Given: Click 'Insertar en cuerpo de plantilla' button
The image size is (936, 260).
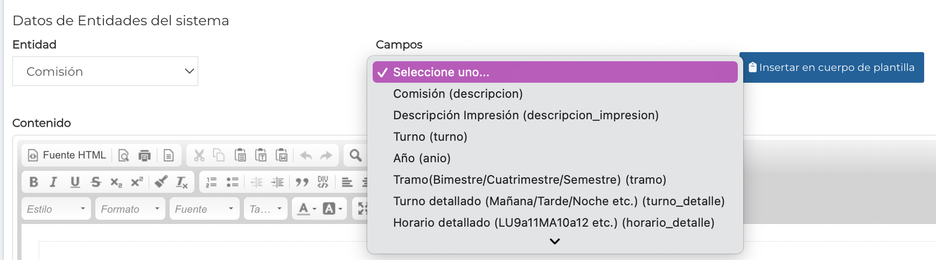Looking at the screenshot, I should tap(832, 67).
